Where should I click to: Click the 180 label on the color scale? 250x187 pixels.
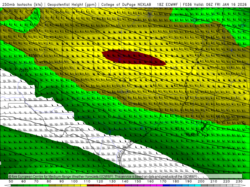click(176, 181)
